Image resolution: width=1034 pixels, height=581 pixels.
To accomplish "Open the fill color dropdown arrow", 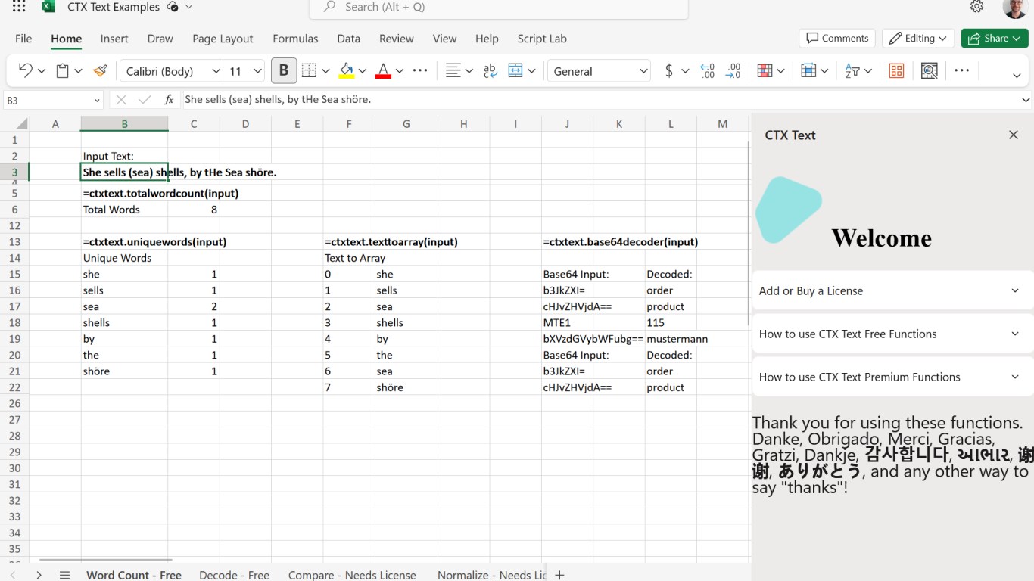I will pos(363,70).
